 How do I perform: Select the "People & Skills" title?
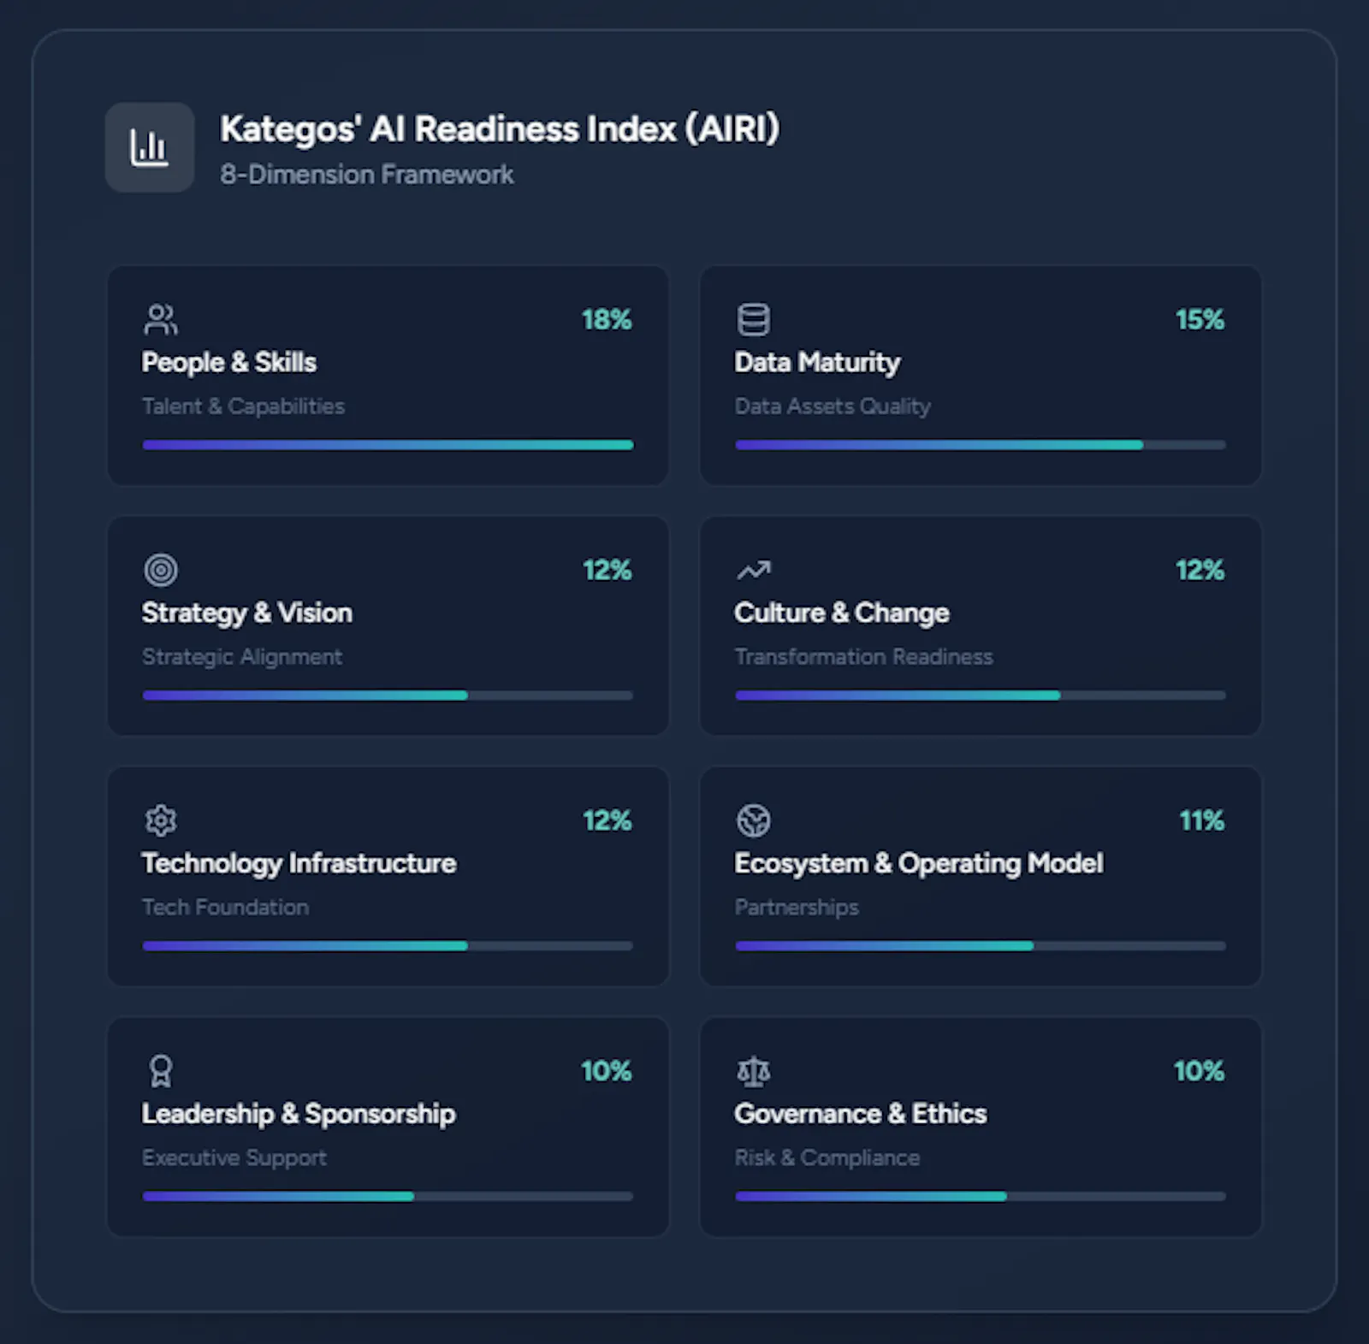pos(229,363)
